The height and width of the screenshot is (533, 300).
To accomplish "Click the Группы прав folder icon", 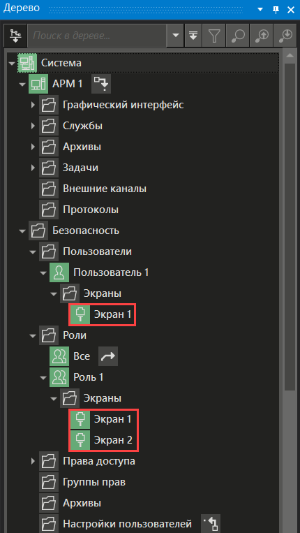I will (x=49, y=482).
